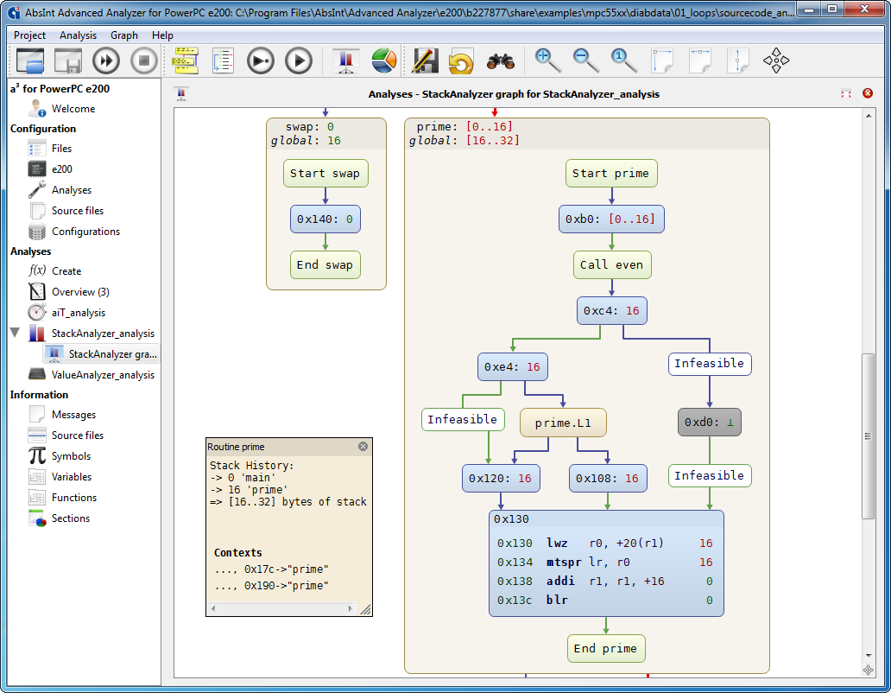
Task: Open list view toolbar icon
Action: coord(223,60)
